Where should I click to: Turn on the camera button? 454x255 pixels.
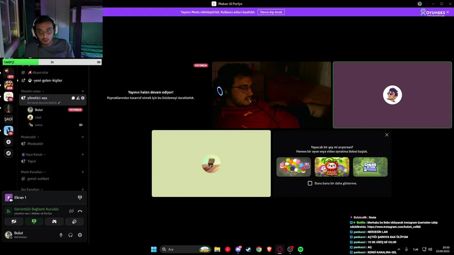click(x=14, y=221)
